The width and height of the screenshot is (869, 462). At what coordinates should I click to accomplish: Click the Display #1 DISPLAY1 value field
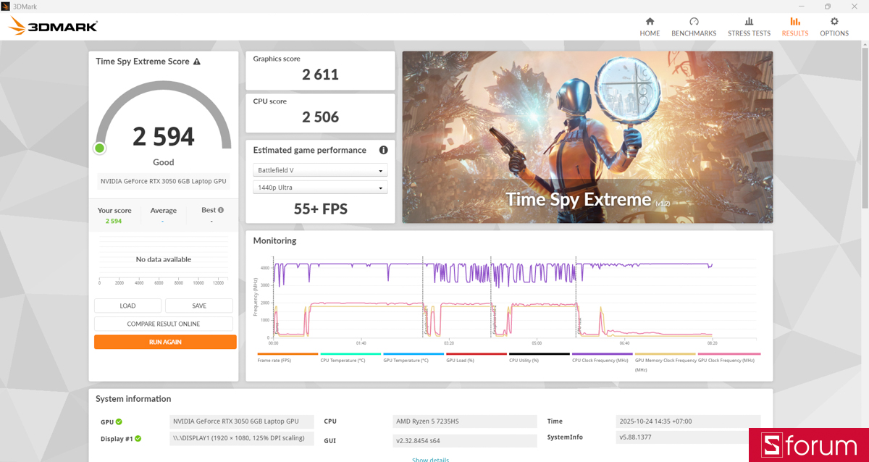point(242,438)
